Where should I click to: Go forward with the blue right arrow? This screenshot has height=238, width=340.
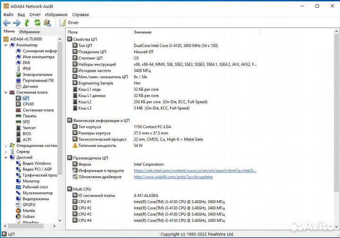pyautogui.click(x=17, y=23)
